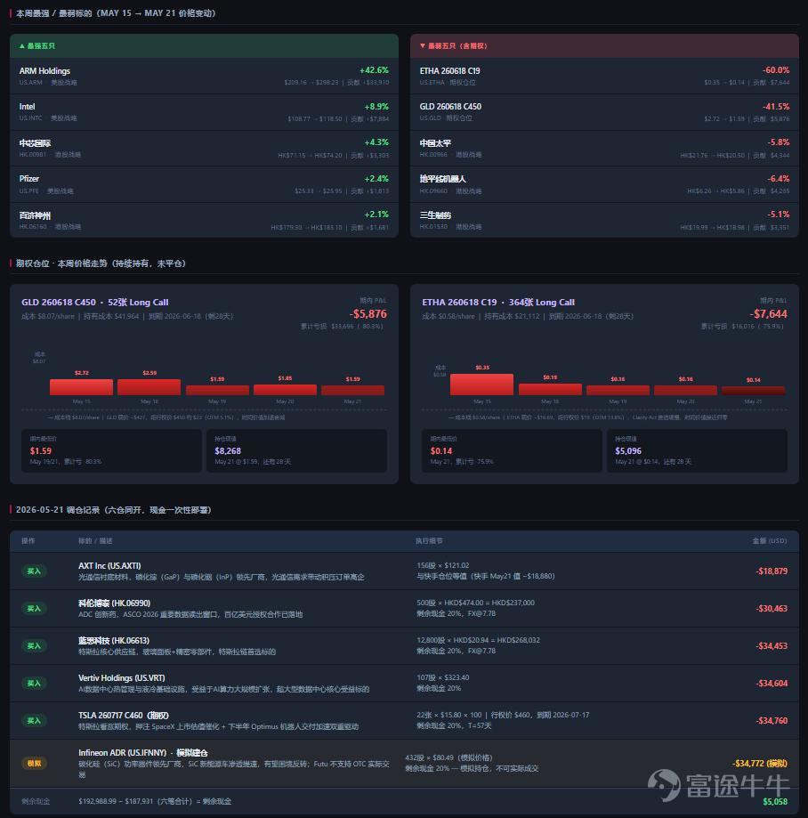Viewport: 808px width, 818px height.
Task: Click the 2026-05-21 调仓记录 section heading
Action: click(x=113, y=510)
